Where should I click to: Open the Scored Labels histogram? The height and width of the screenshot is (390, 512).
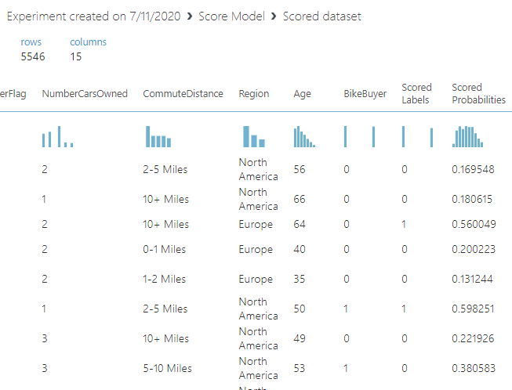417,137
